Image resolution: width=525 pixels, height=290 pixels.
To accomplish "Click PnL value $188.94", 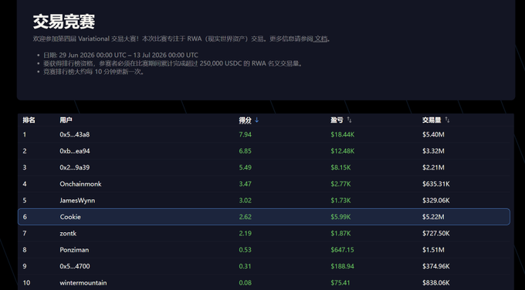I will coord(342,266).
